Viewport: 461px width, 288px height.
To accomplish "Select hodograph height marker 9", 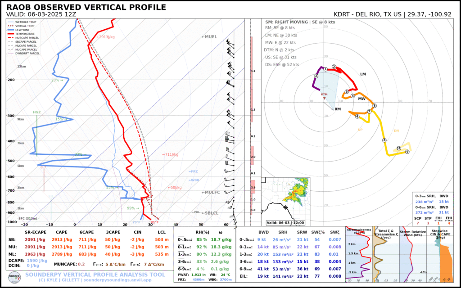I will (x=407, y=152).
